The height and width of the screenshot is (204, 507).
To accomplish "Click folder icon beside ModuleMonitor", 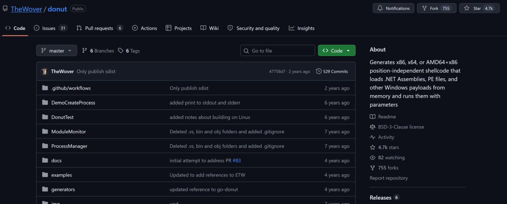I will pos(45,132).
